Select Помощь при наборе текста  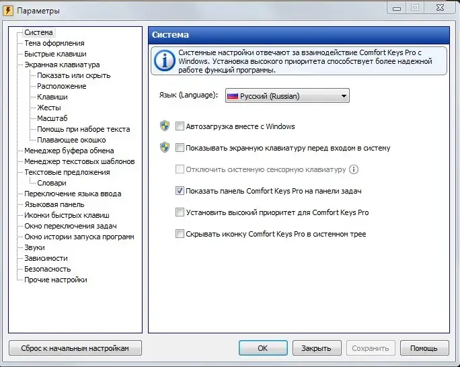click(83, 129)
